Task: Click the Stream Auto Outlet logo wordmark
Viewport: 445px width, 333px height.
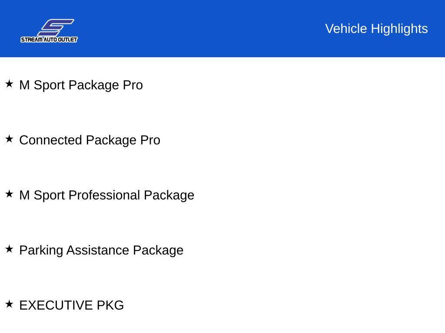Action: click(49, 39)
